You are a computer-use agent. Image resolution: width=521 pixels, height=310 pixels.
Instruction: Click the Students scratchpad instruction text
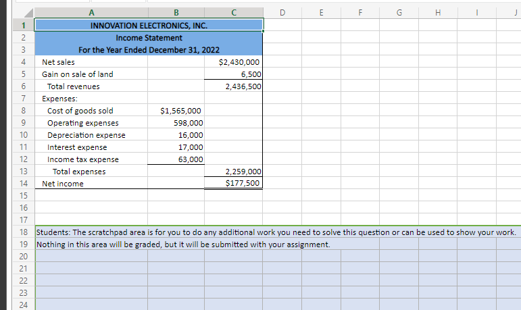[276, 232]
